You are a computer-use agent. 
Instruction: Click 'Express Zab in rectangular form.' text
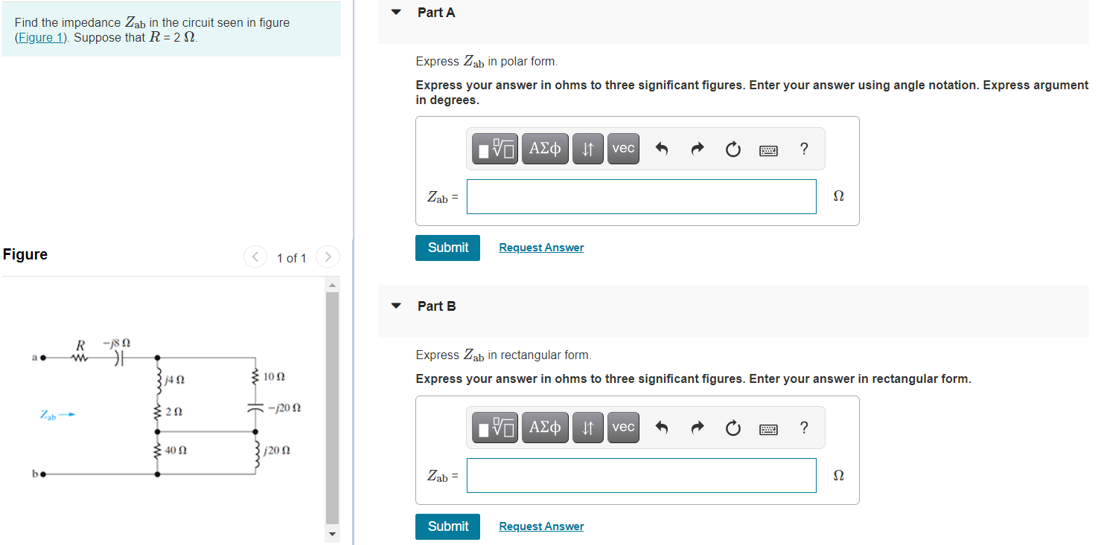504,355
